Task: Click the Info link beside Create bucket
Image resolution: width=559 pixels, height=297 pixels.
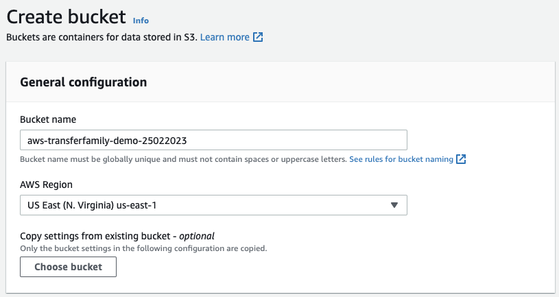Action: (141, 21)
